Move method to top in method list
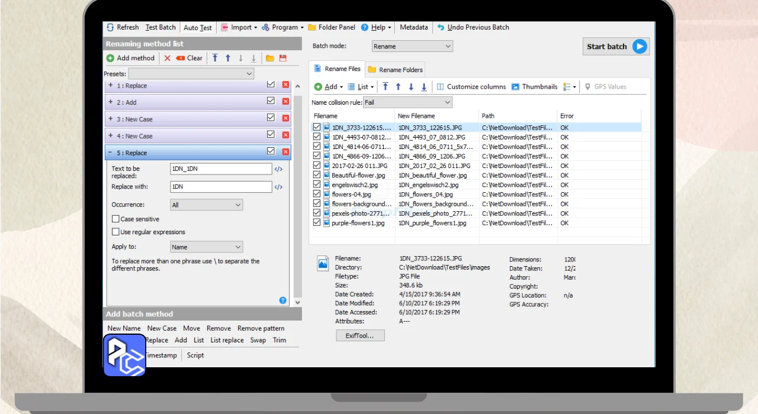This screenshot has height=414, width=758. 215,58
